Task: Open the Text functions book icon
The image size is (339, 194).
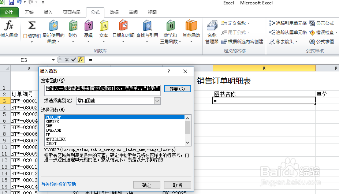Action: click(104, 26)
